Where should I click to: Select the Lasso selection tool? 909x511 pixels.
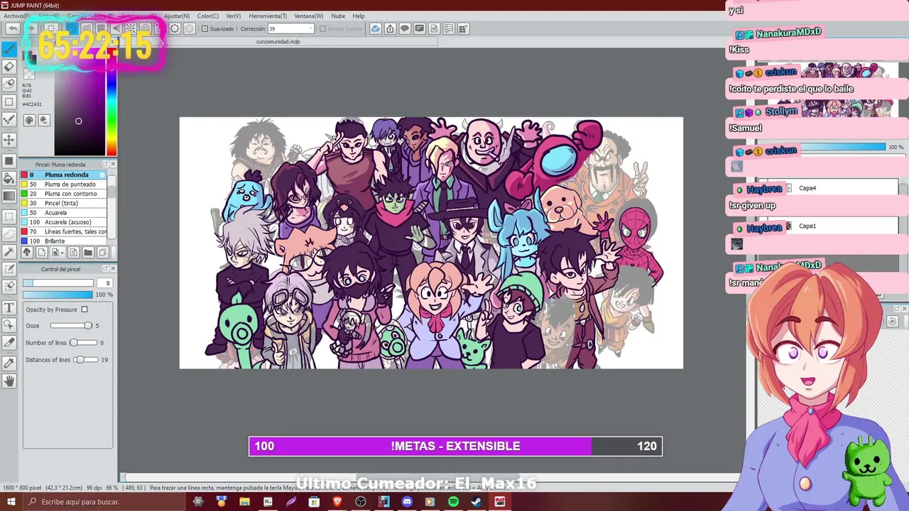pyautogui.click(x=9, y=233)
